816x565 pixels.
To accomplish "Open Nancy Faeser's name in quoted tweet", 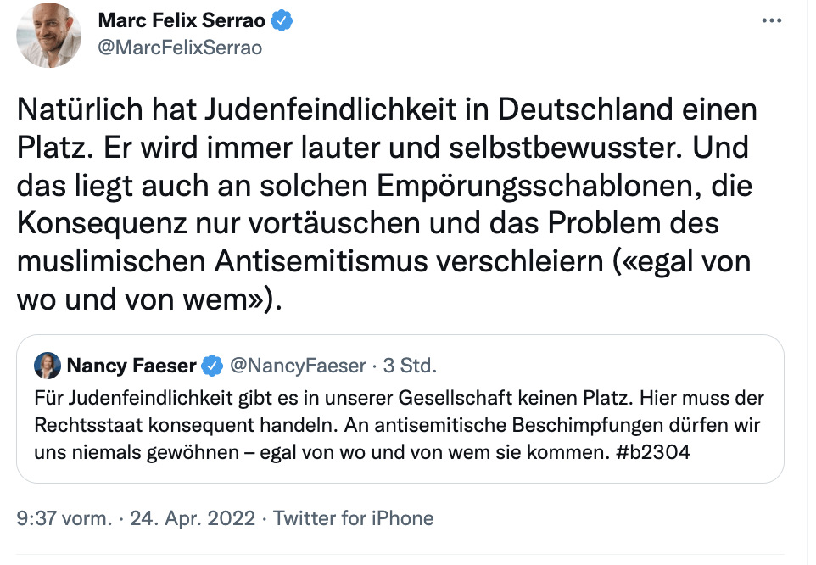I will pyautogui.click(x=131, y=366).
